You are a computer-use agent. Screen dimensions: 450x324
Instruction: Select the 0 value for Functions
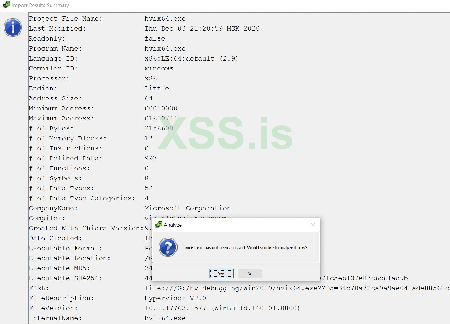pyautogui.click(x=147, y=168)
